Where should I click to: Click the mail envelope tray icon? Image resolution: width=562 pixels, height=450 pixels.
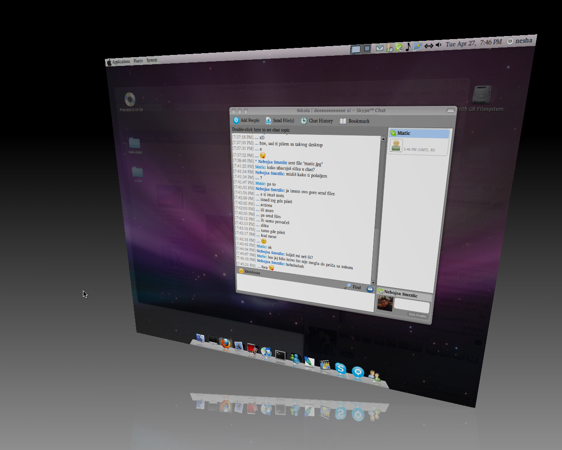380,48
